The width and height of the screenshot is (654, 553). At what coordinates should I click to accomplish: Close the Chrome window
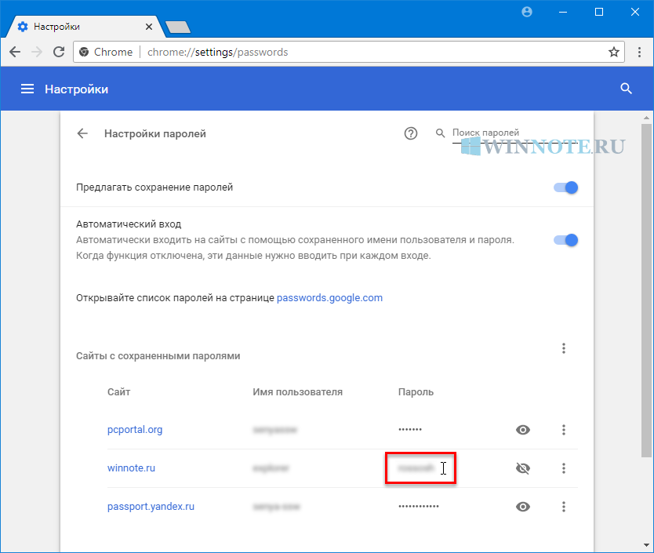(x=635, y=12)
